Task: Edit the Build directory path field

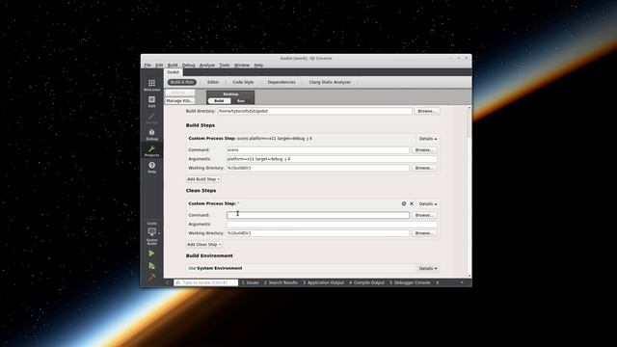Action: pos(315,112)
